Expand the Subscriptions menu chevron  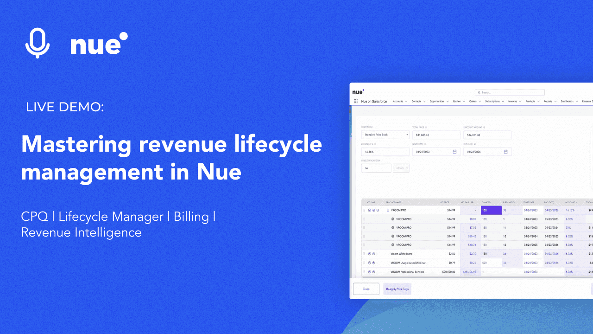503,102
